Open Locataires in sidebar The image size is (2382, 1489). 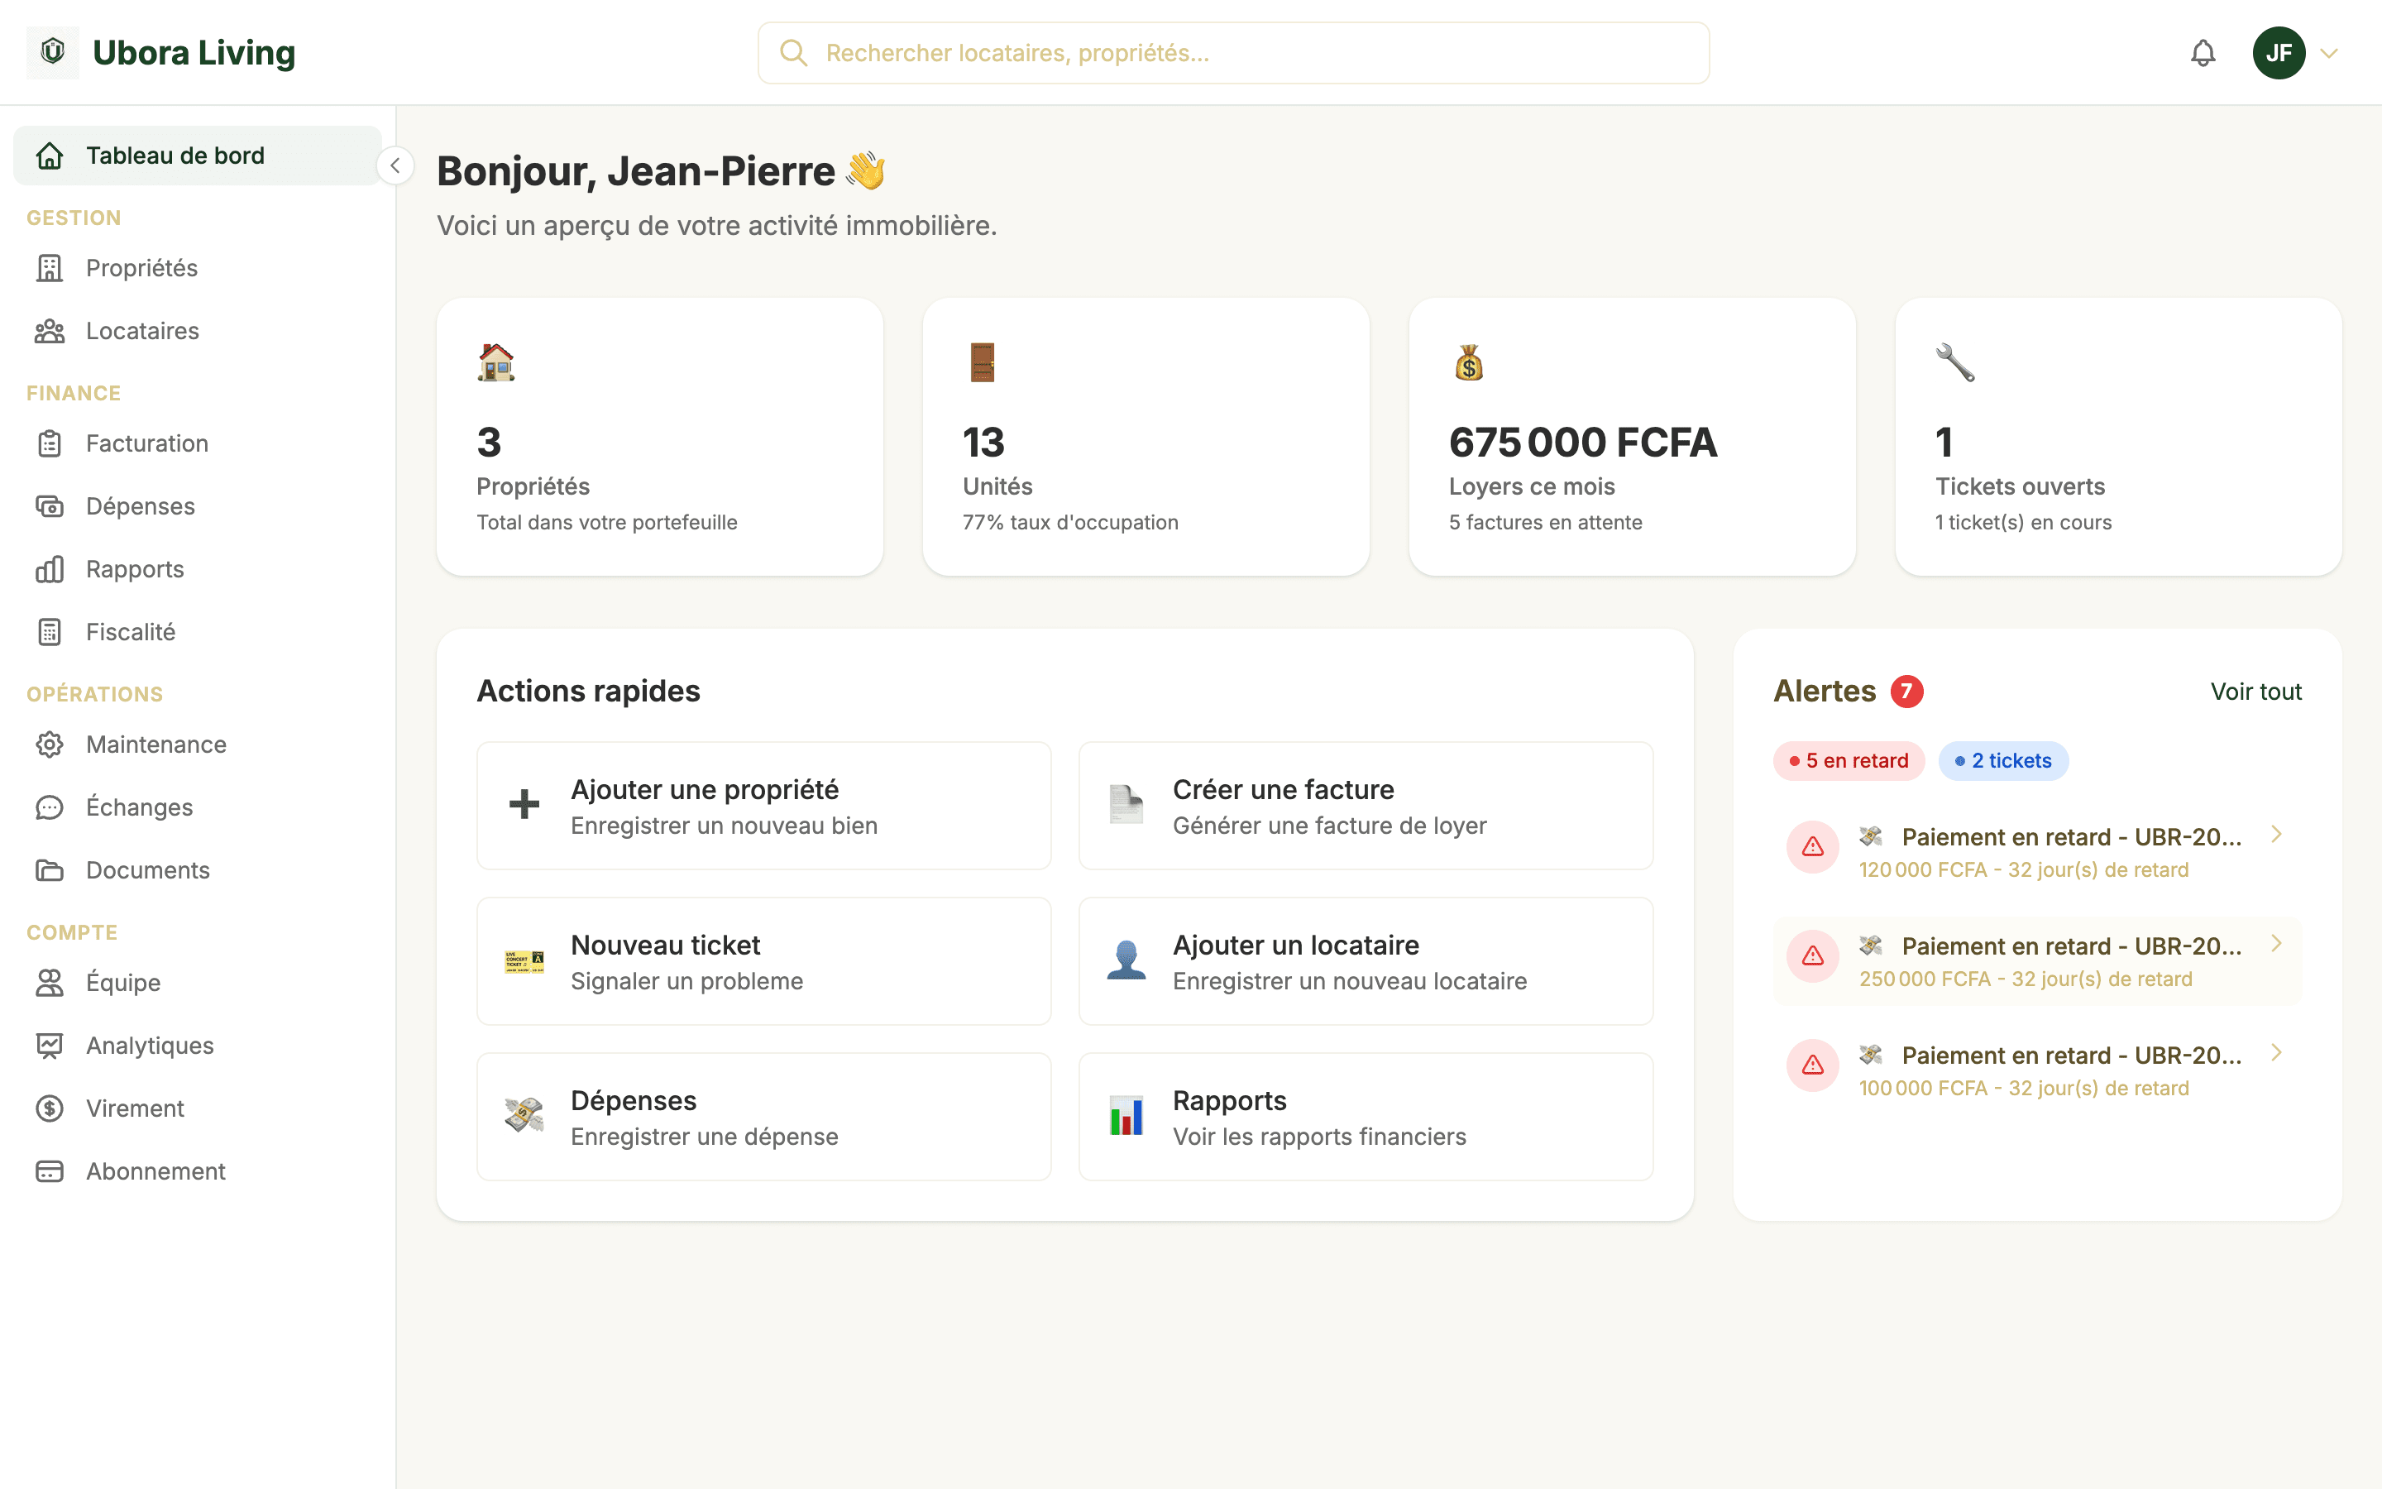coord(197,331)
